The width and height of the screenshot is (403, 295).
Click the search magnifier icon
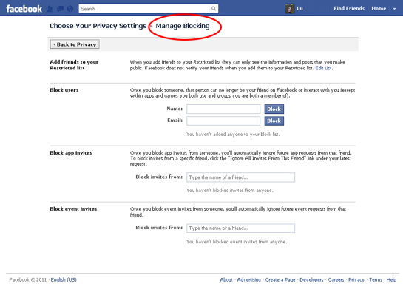pyautogui.click(x=214, y=9)
